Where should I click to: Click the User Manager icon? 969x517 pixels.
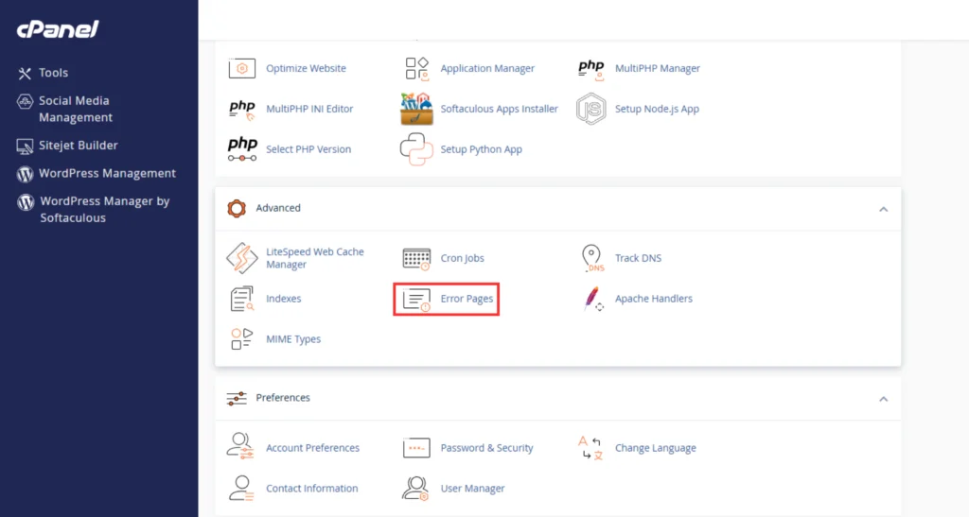click(x=416, y=488)
